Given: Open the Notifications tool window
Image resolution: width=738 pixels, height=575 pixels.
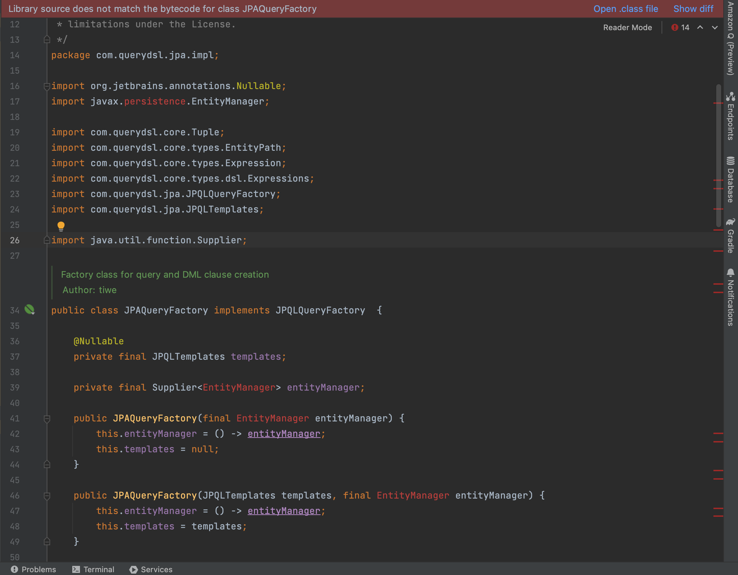Looking at the screenshot, I should [x=731, y=297].
